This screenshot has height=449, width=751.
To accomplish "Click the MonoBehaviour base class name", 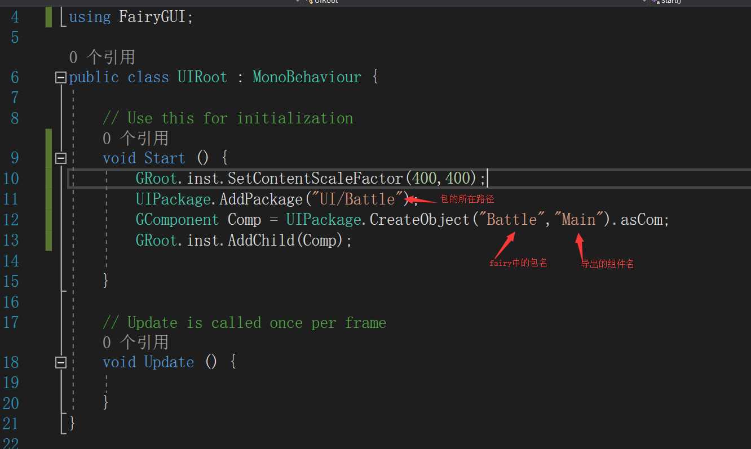I will [x=307, y=77].
